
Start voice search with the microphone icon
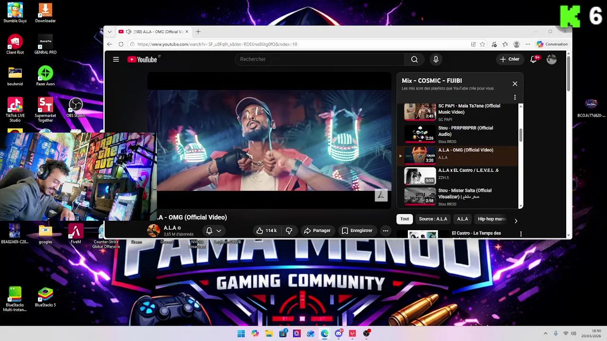coord(436,59)
